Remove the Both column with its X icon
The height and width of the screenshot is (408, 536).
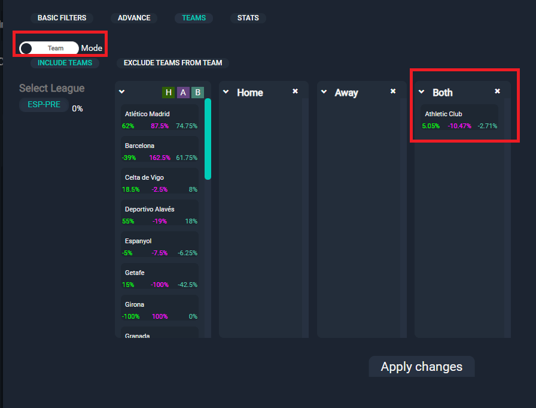(497, 91)
